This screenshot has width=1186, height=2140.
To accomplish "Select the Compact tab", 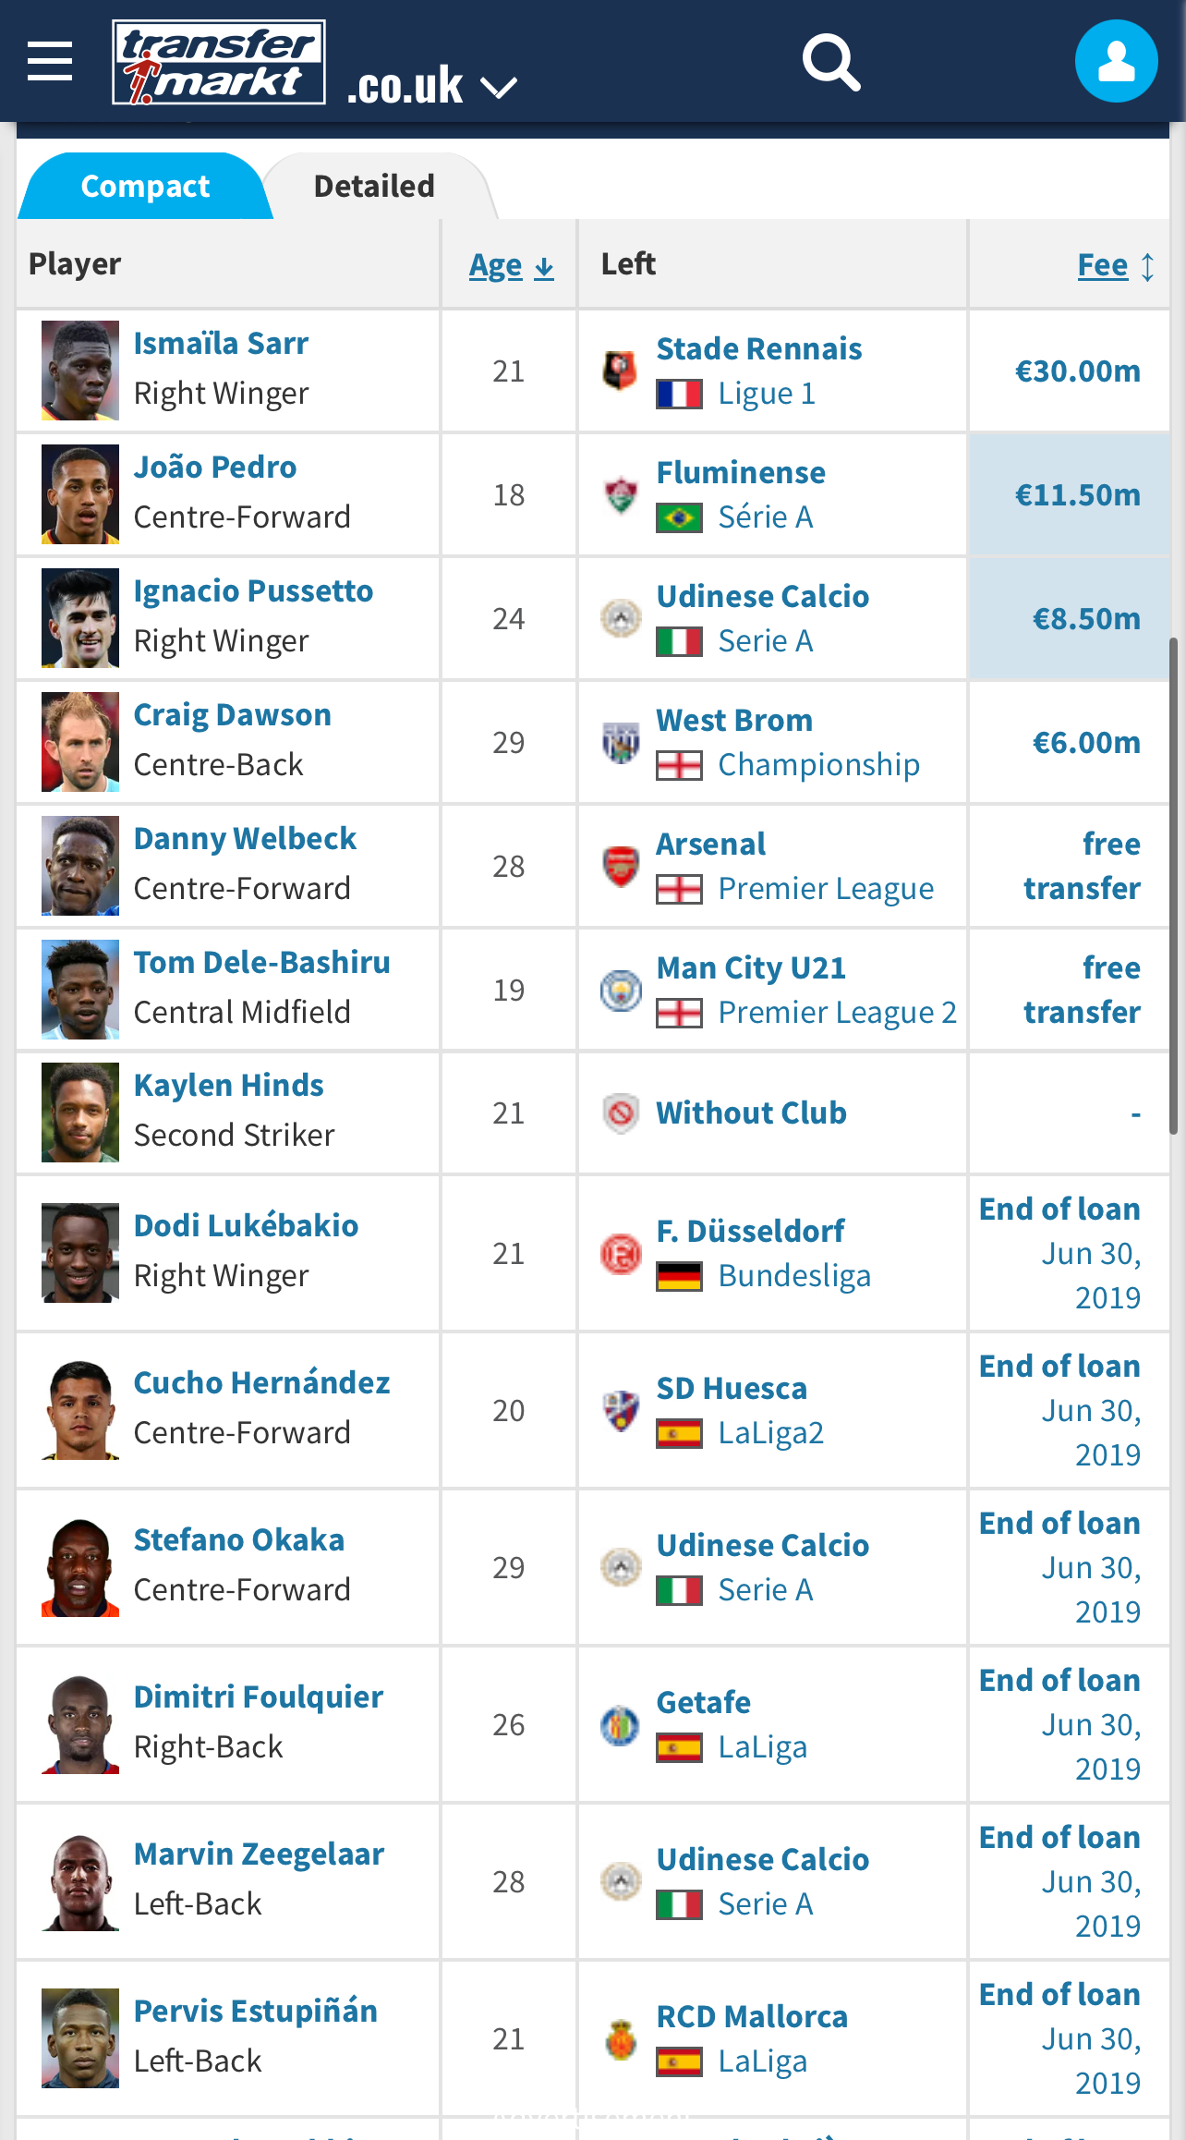I will click(x=145, y=186).
